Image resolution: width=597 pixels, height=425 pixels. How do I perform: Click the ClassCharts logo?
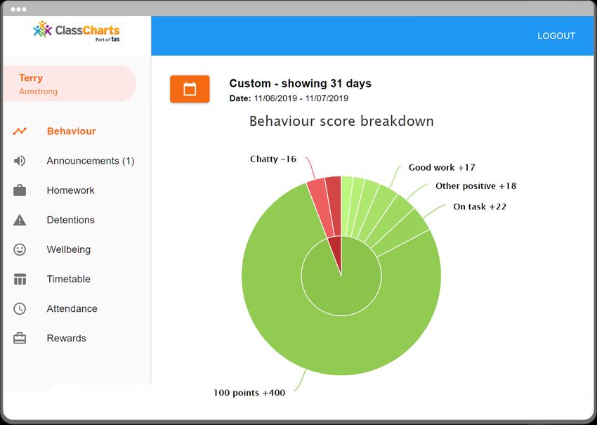tap(76, 30)
